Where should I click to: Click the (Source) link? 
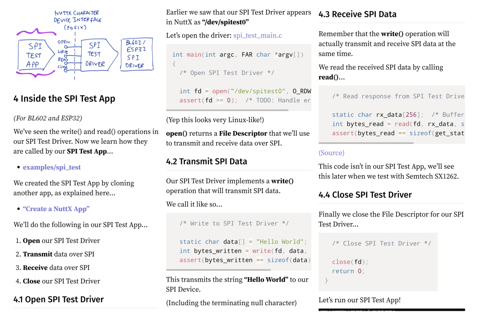pos(331,153)
